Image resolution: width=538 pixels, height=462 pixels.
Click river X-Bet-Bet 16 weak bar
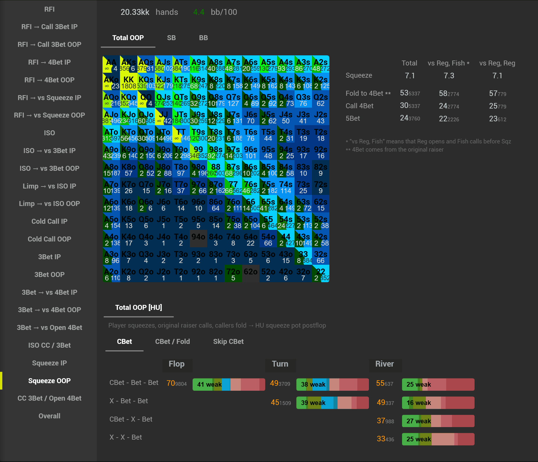pyautogui.click(x=438, y=403)
